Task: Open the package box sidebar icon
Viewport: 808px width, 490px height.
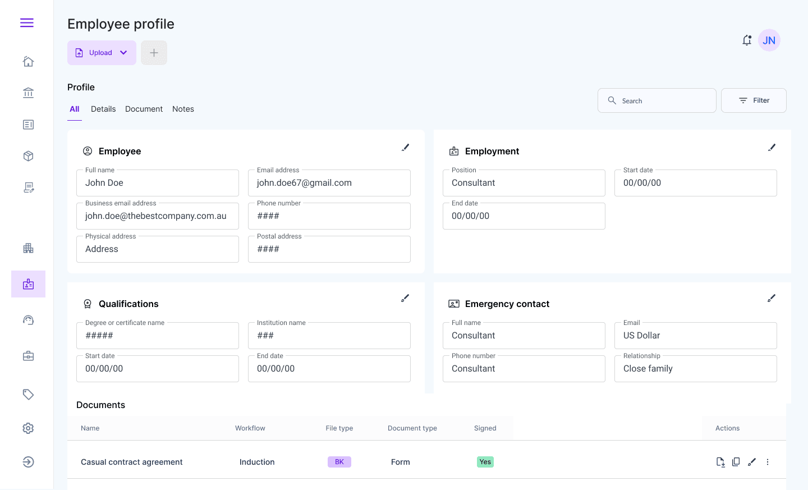Action: [x=28, y=156]
